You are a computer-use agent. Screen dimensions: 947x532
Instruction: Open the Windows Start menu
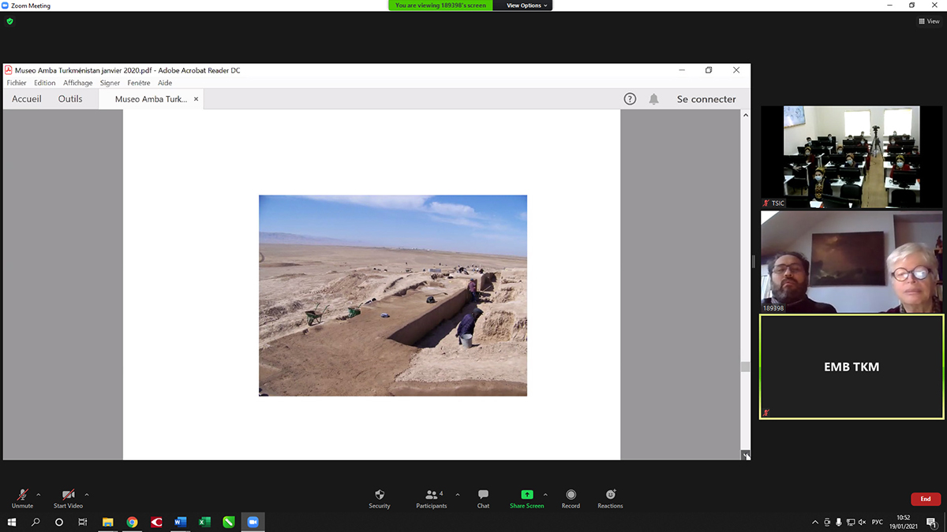12,522
